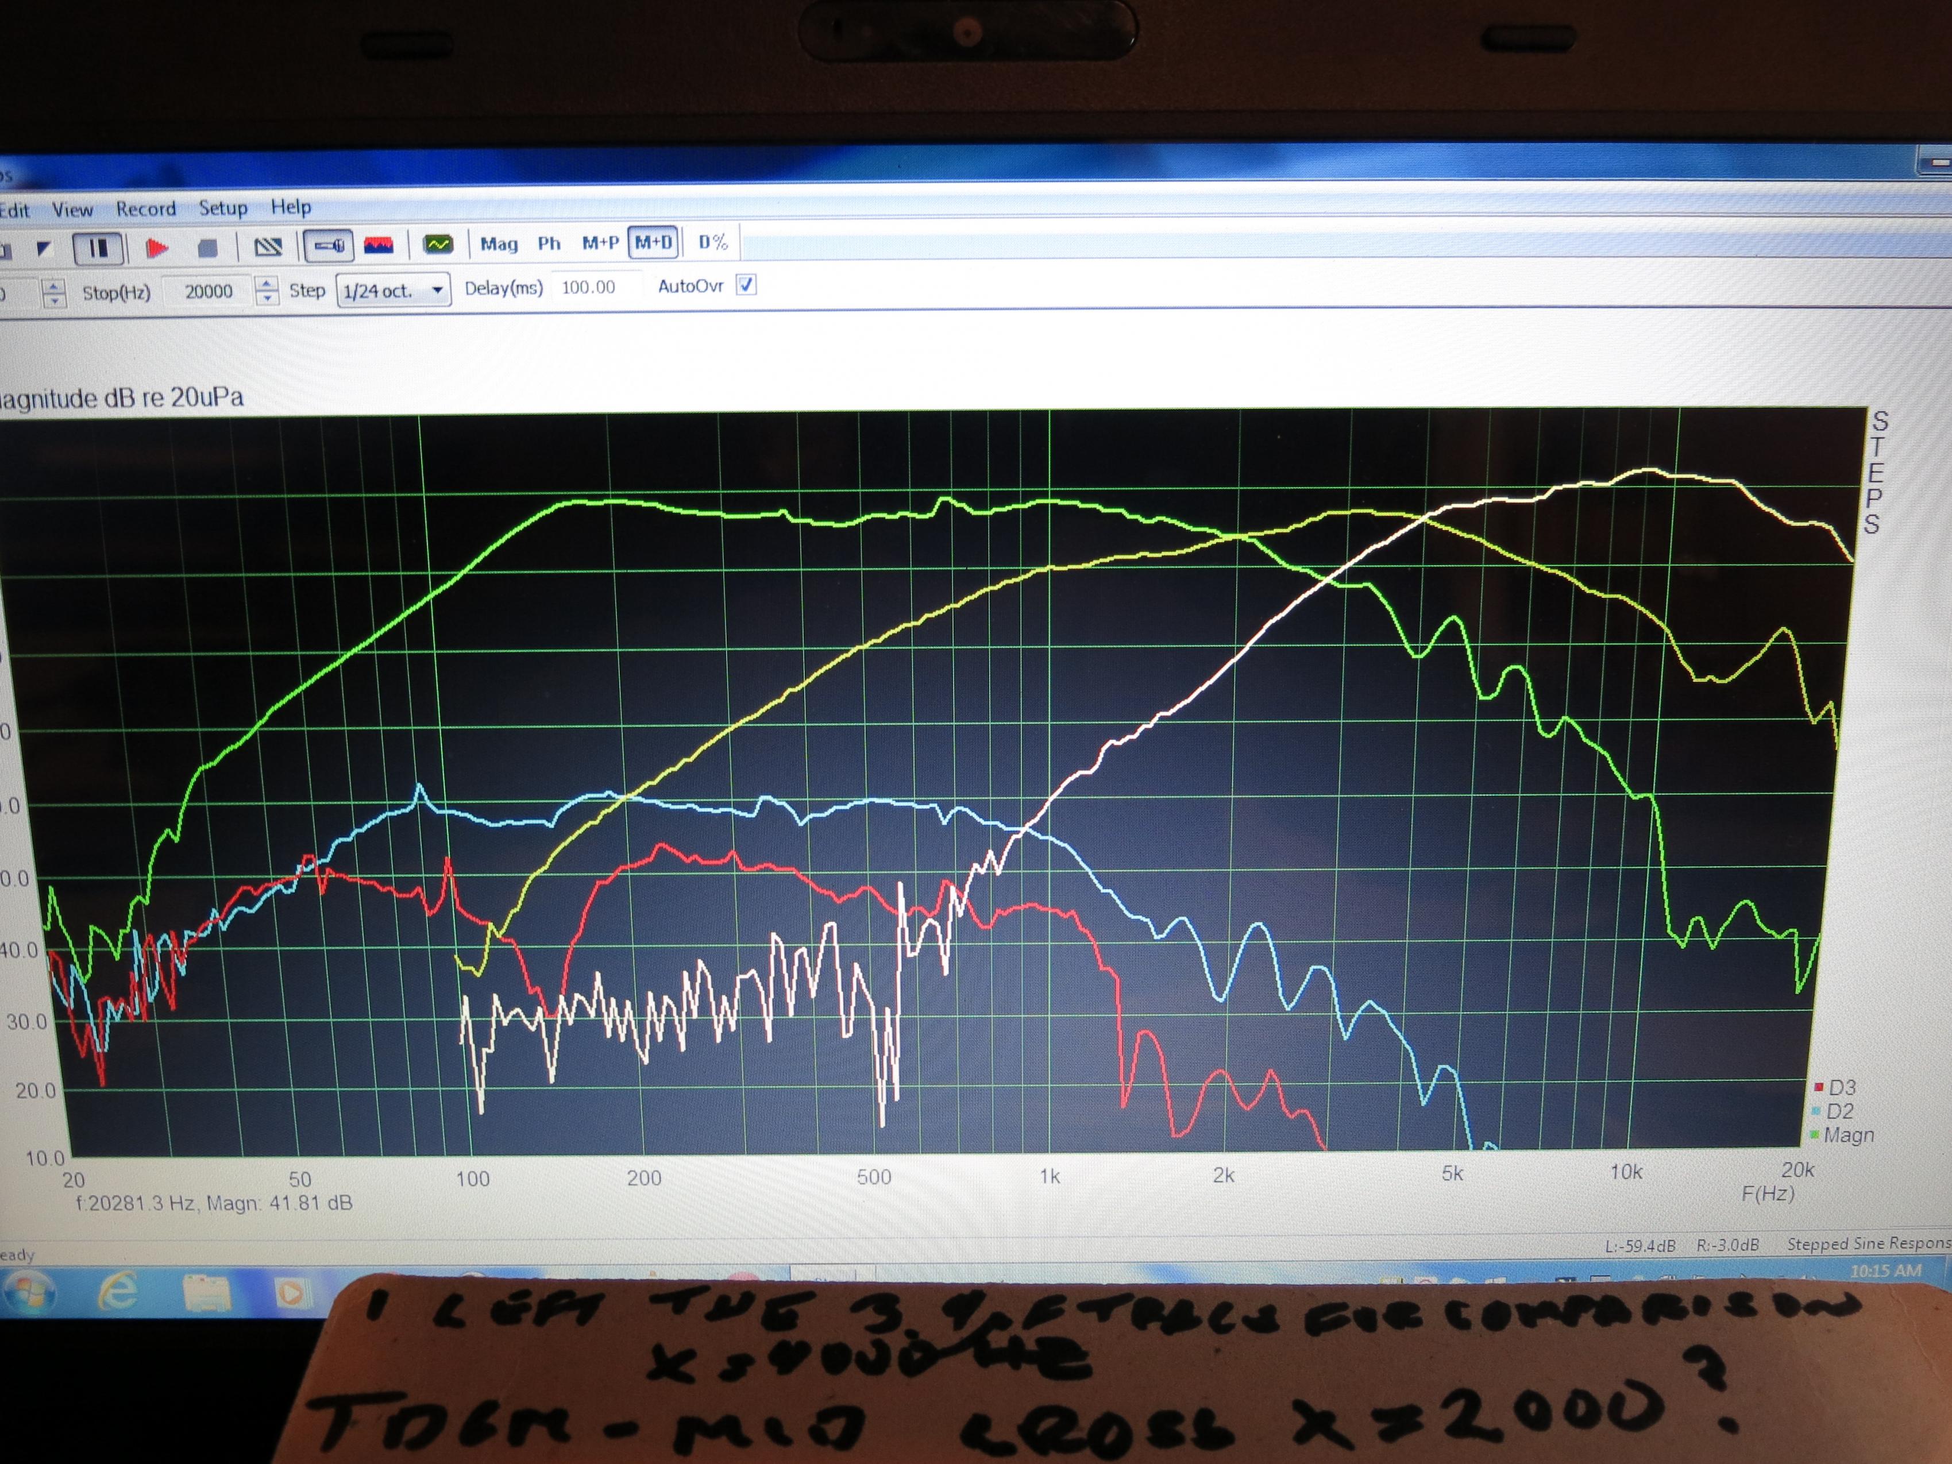Screen dimensions: 1952x1464
Task: Toggle the slider/level control toolbar icon
Action: click(328, 246)
